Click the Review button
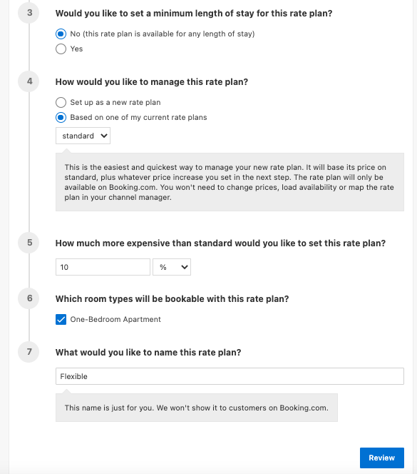Viewport: 417px width, 474px height. tap(382, 458)
